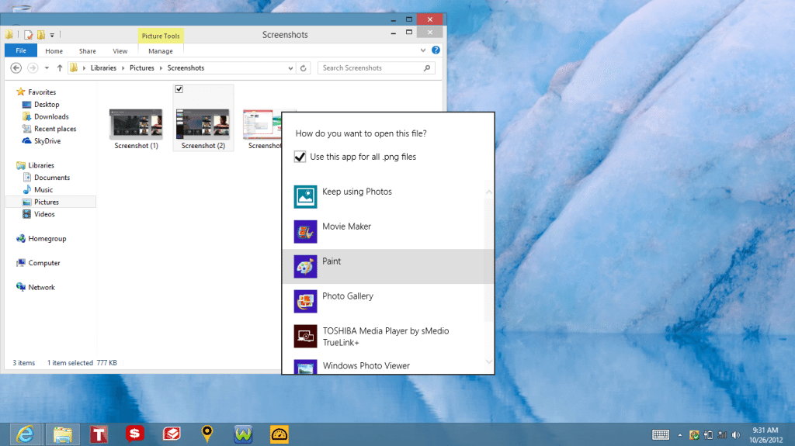Screen dimensions: 795x446
Task: Select the Movie Maker icon
Action: [305, 232]
